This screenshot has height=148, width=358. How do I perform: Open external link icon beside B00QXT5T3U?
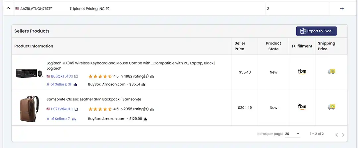pos(76,77)
